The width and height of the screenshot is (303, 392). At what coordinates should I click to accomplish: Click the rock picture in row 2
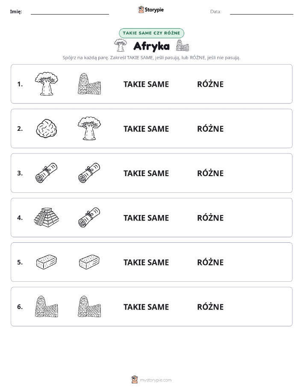coord(47,128)
